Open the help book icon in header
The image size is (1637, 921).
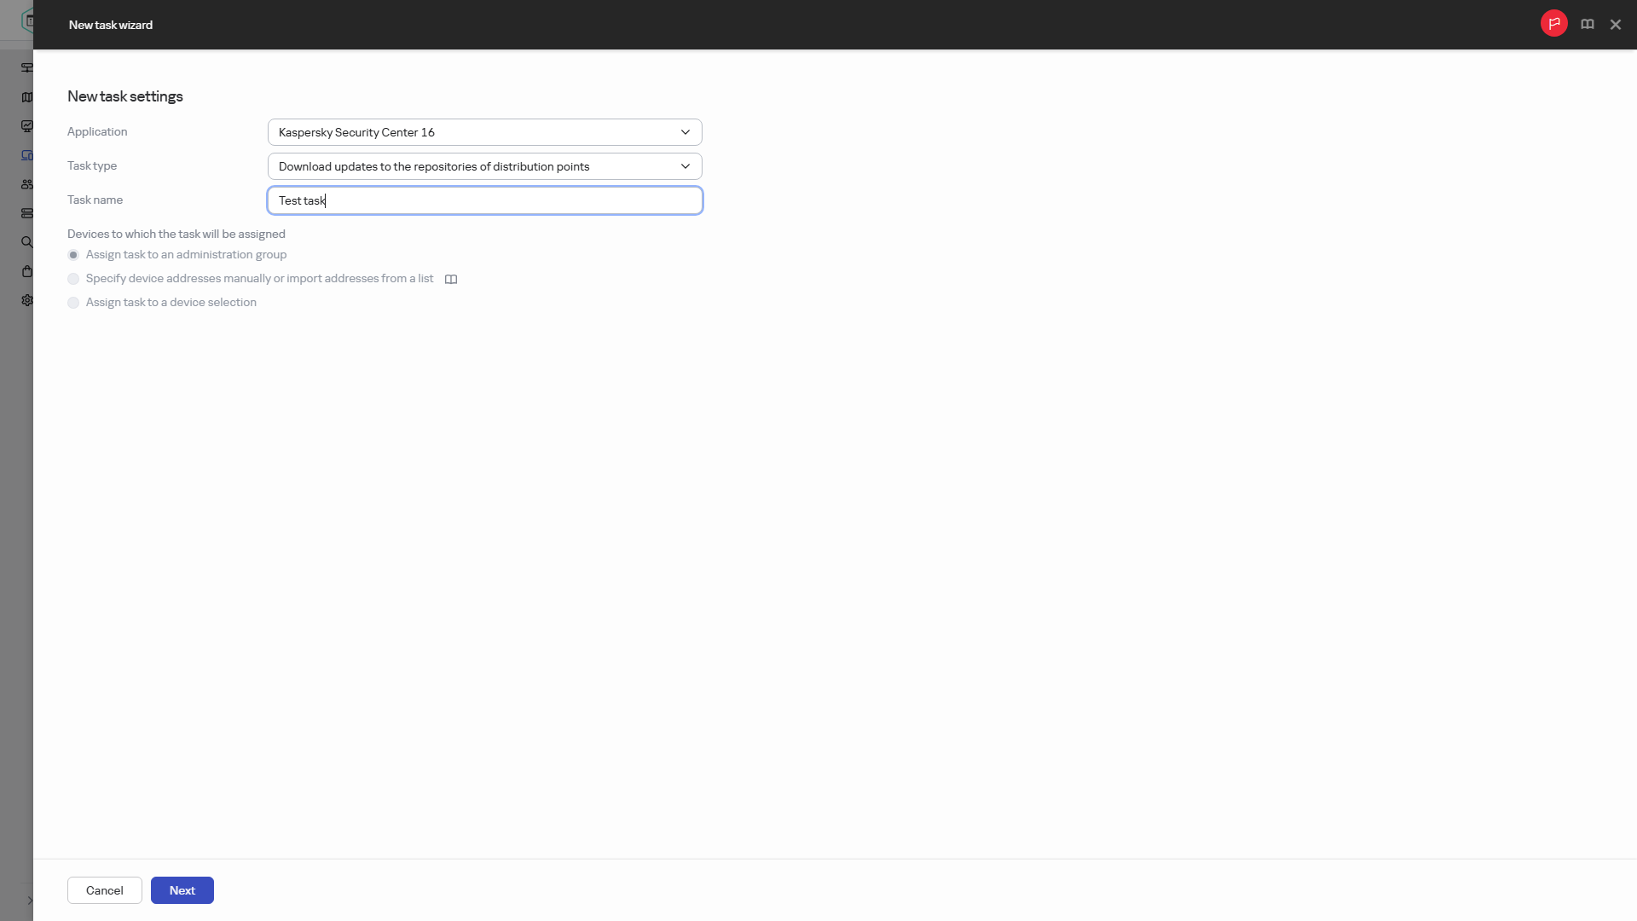[x=1588, y=25]
